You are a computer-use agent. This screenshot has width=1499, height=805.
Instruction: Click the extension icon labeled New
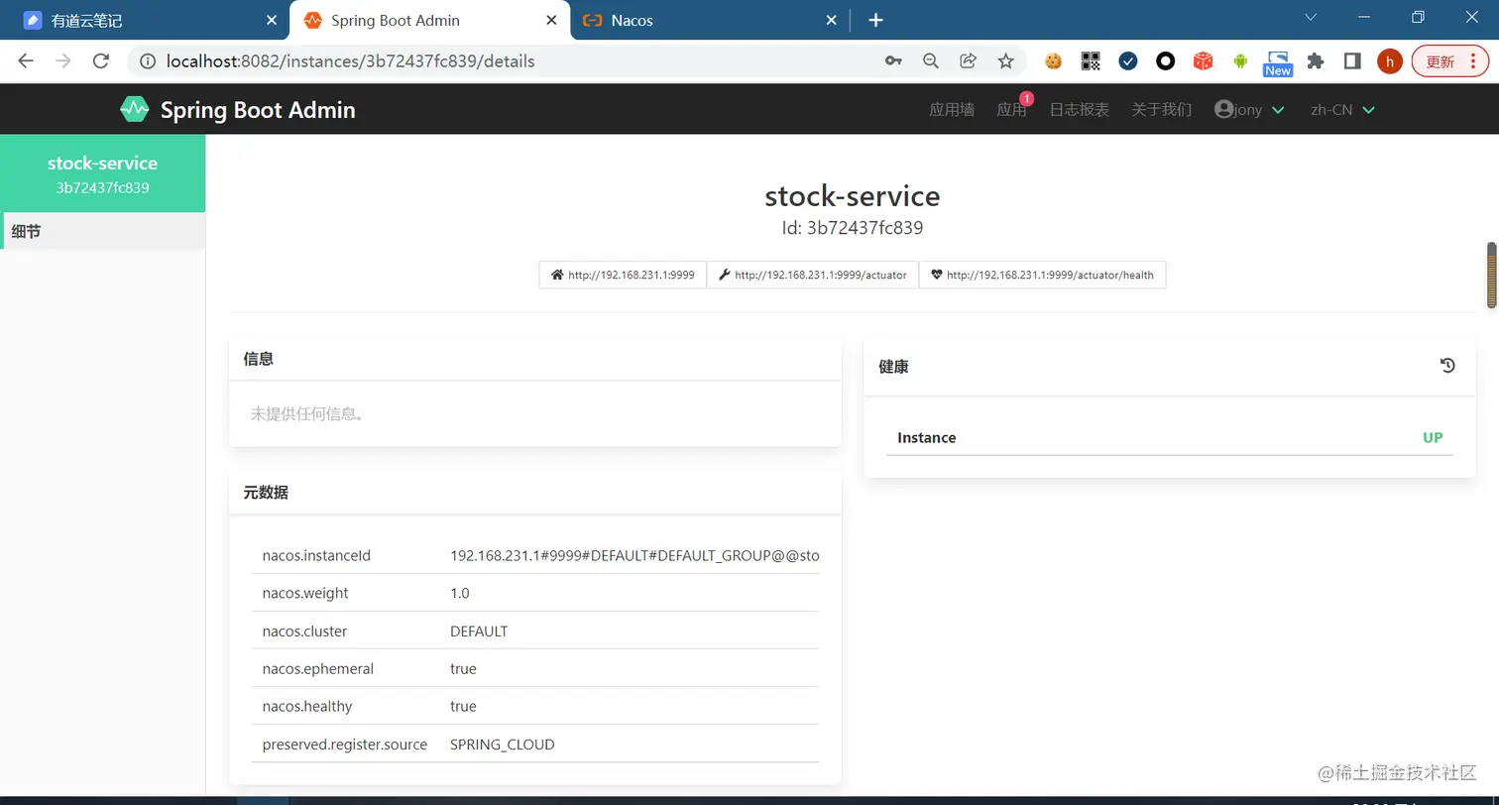tap(1278, 63)
